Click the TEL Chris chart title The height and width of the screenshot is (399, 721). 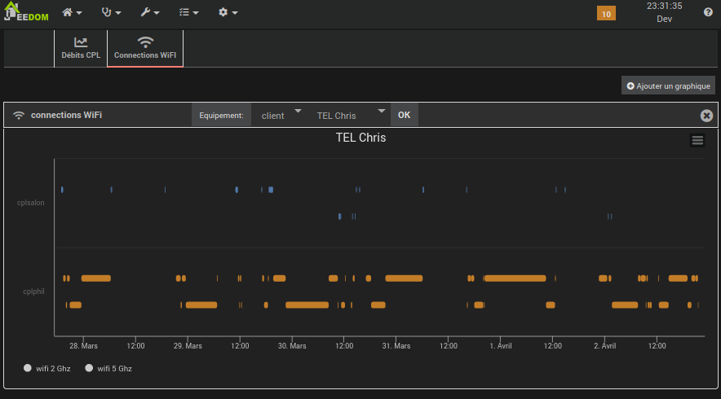click(361, 138)
